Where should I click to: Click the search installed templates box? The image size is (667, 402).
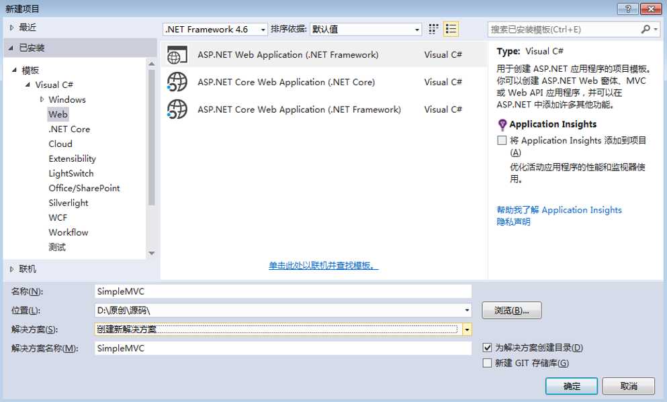click(x=564, y=30)
